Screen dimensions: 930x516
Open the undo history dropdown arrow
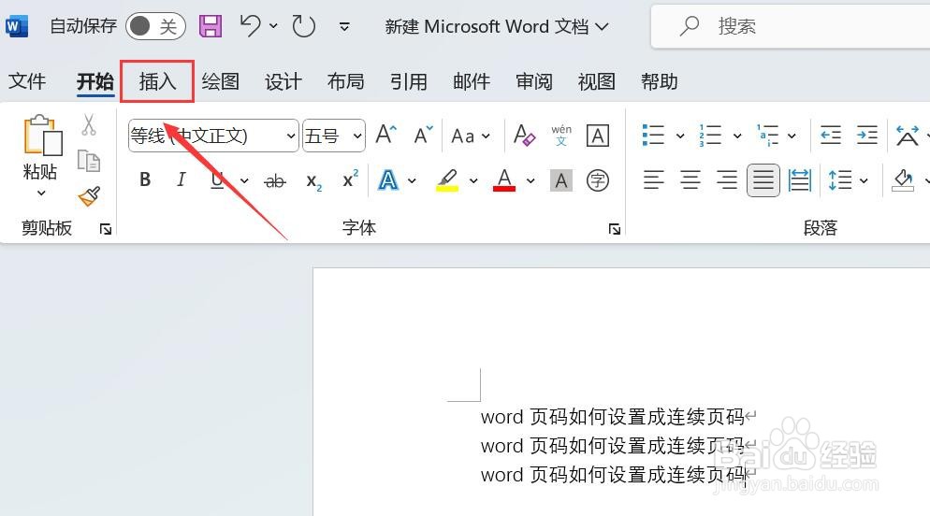(273, 26)
